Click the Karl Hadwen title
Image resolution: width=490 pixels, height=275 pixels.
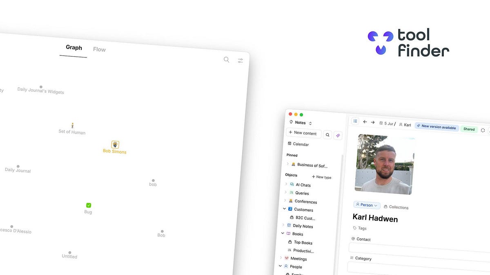point(375,218)
